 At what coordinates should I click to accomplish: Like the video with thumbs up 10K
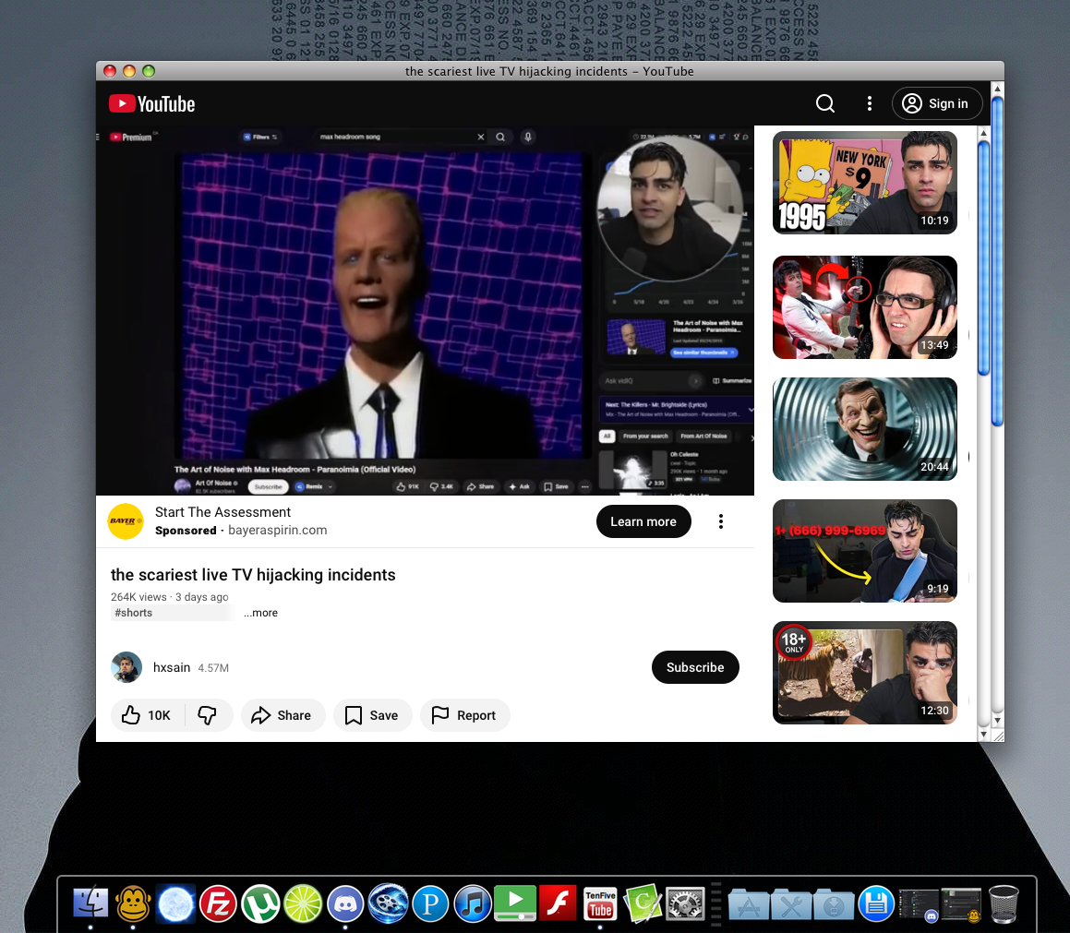coord(147,715)
